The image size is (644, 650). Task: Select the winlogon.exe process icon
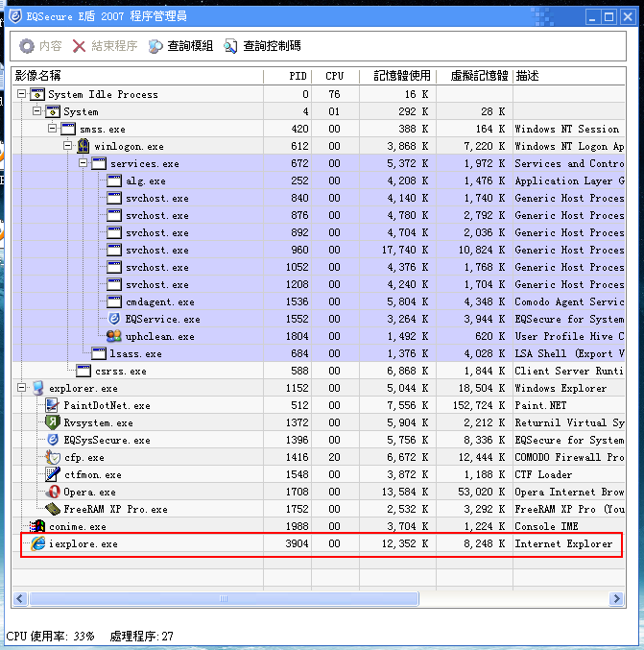tap(83, 146)
